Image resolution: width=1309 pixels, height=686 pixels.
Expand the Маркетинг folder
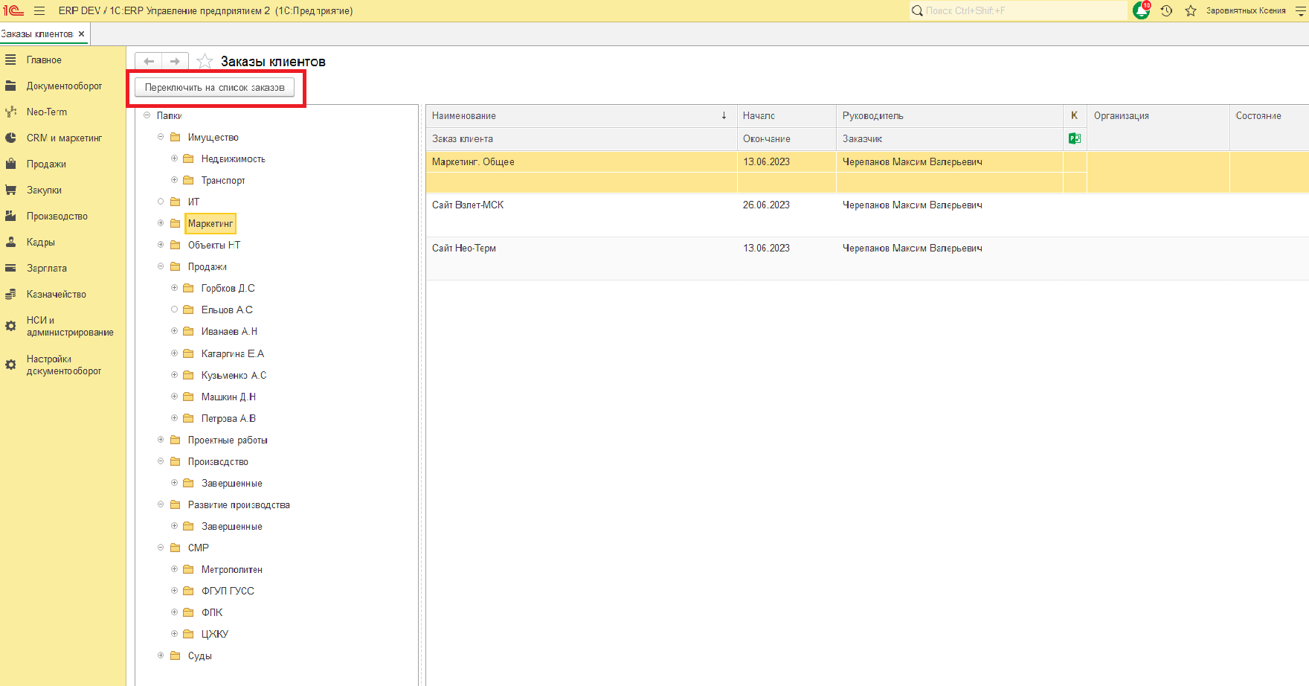160,223
